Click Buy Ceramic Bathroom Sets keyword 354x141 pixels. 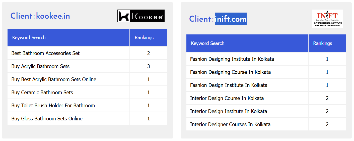pos(42,92)
